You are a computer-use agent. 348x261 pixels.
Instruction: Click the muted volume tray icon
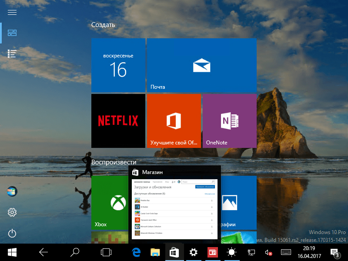(x=268, y=252)
